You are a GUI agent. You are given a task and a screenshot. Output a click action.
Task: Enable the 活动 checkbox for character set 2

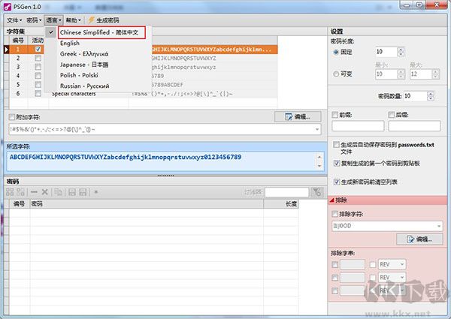click(x=38, y=59)
